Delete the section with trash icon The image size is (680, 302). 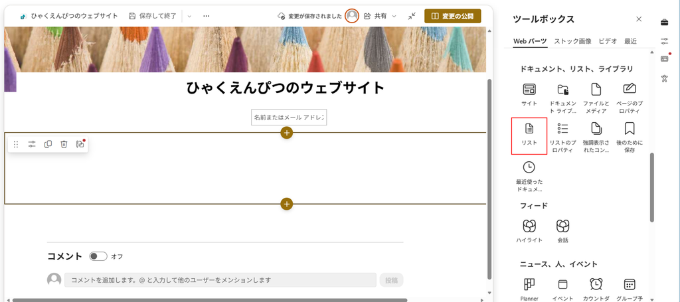64,144
